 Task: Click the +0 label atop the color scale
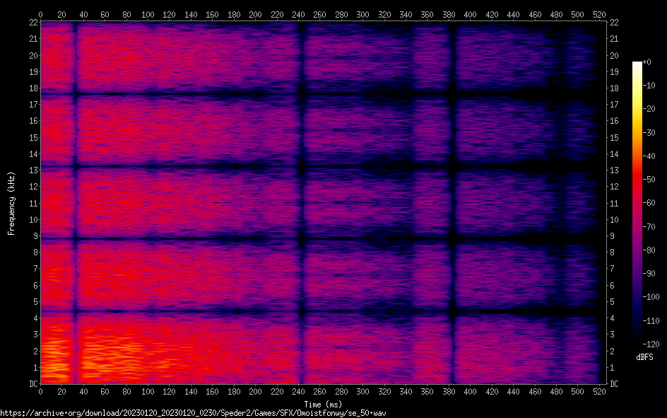point(647,62)
